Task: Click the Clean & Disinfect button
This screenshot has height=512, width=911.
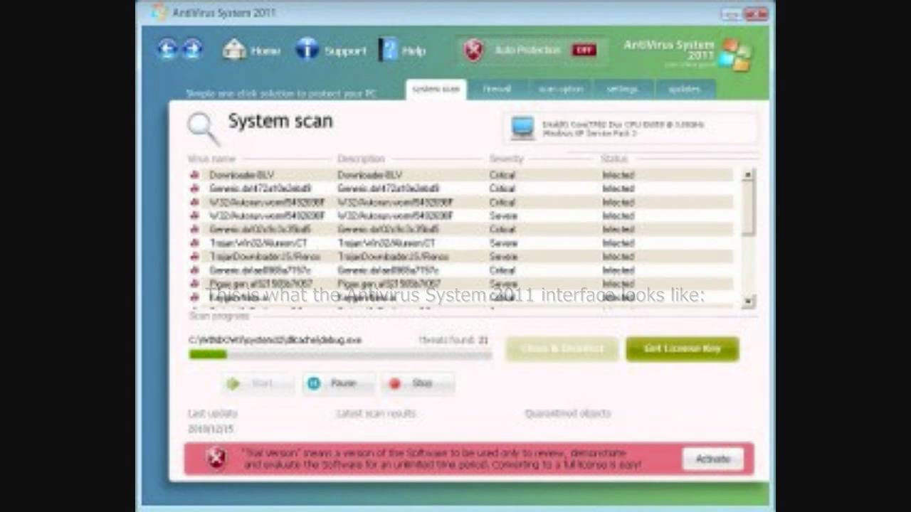Action: pyautogui.click(x=562, y=348)
